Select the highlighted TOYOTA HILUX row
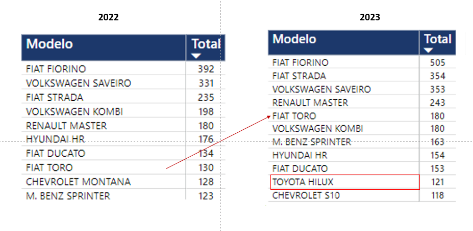This screenshot has height=231, width=473. pyautogui.click(x=304, y=182)
